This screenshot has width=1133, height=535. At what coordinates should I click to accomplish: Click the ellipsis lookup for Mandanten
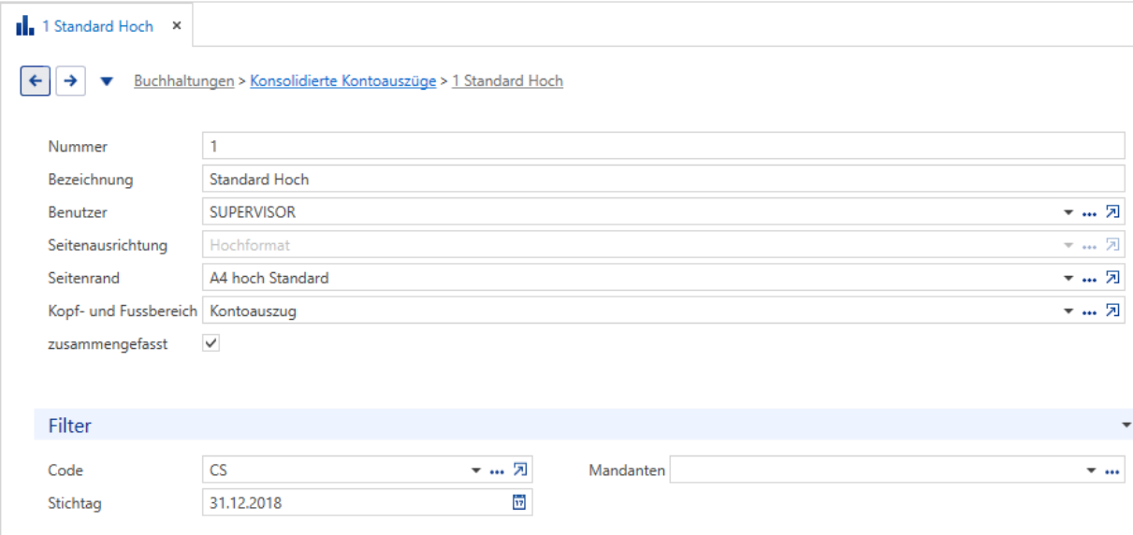[1111, 470]
